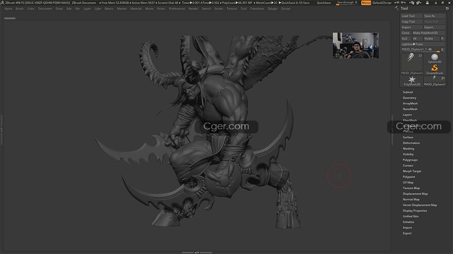Expand the Layers sub-palette

click(407, 114)
